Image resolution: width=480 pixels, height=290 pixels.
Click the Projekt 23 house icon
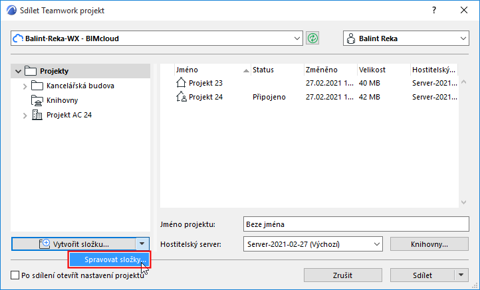coord(181,83)
